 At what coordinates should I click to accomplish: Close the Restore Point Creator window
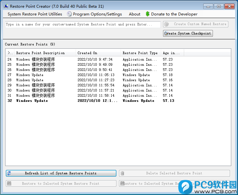(229, 6)
